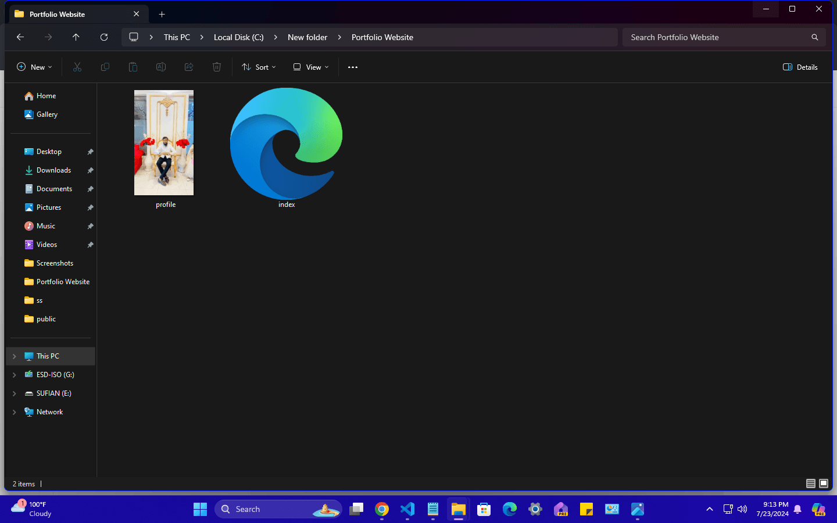Open Settings gear from taskbar
The height and width of the screenshot is (523, 837).
(535, 509)
